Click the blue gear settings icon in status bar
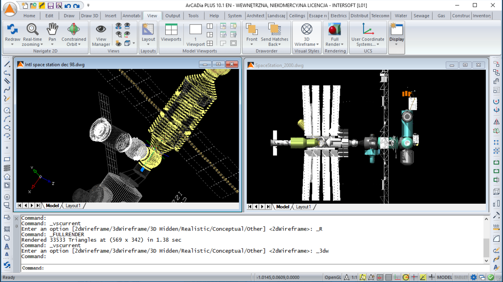The image size is (503, 282). click(474, 277)
